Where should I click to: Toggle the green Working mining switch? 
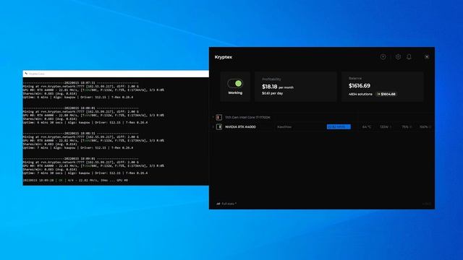coord(235,84)
